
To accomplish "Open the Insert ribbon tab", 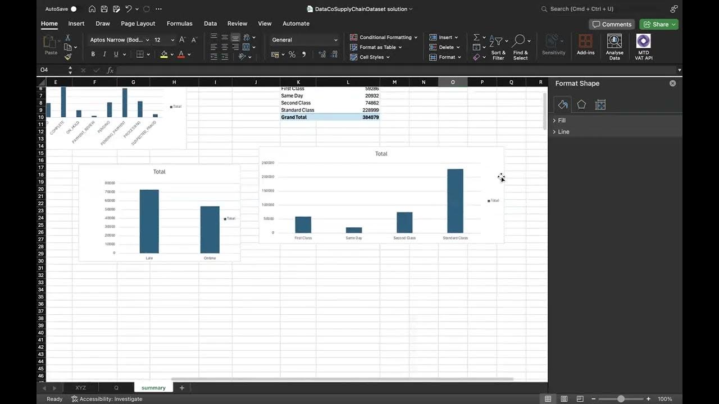I will [x=76, y=24].
